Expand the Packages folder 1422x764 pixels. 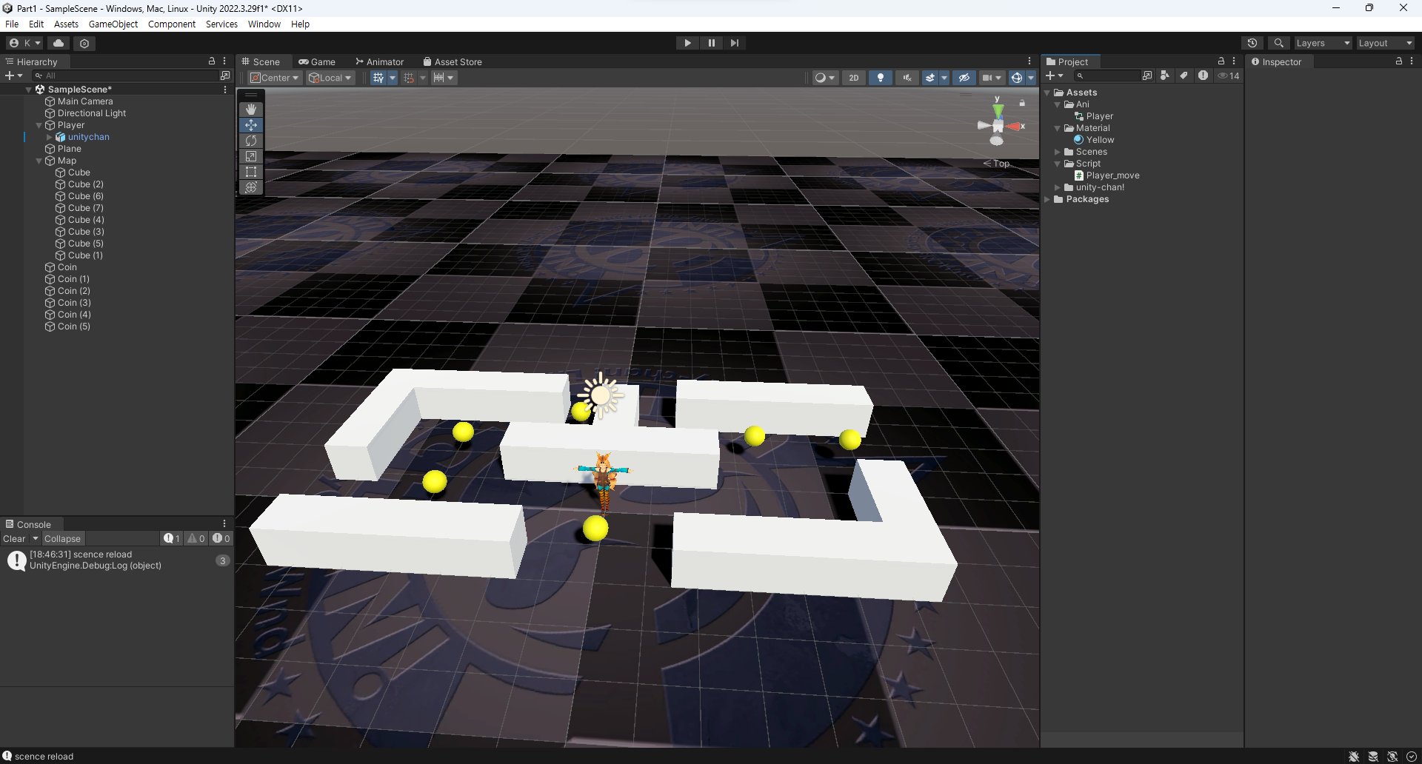coord(1047,199)
